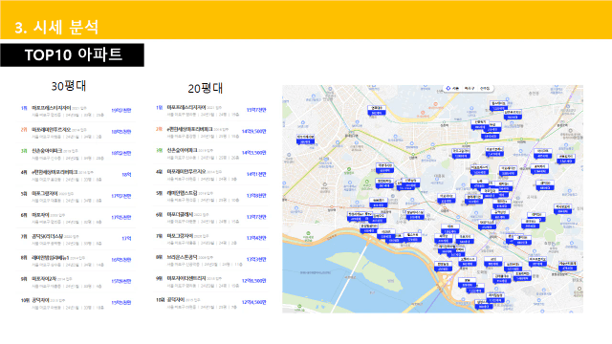Viewport: 612px width, 344px height.
Task: Click the 30평대 column heading
Action: coord(69,86)
